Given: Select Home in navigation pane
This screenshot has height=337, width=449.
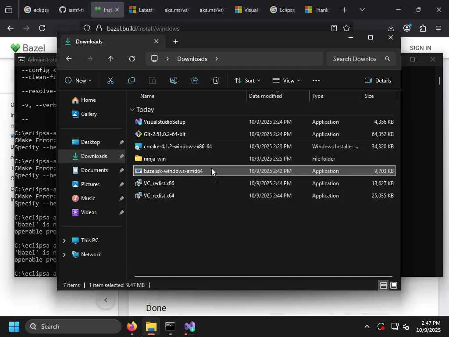Looking at the screenshot, I should pyautogui.click(x=92, y=100).
